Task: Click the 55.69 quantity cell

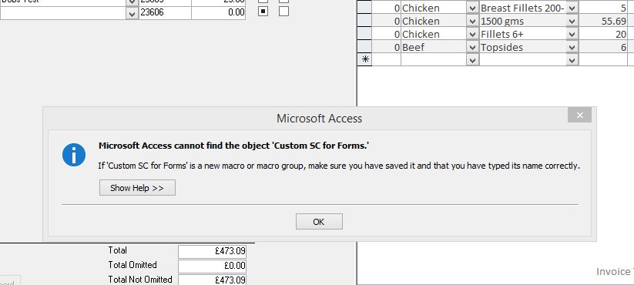Action: pos(603,21)
